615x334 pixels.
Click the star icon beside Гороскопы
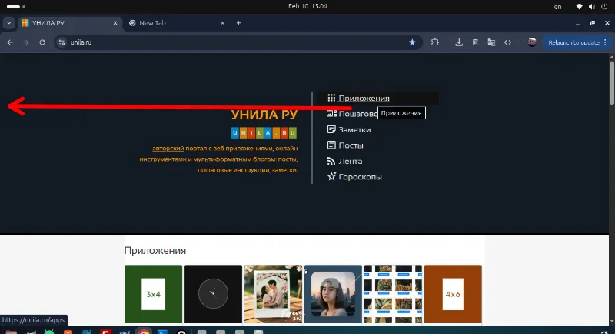pyautogui.click(x=331, y=177)
